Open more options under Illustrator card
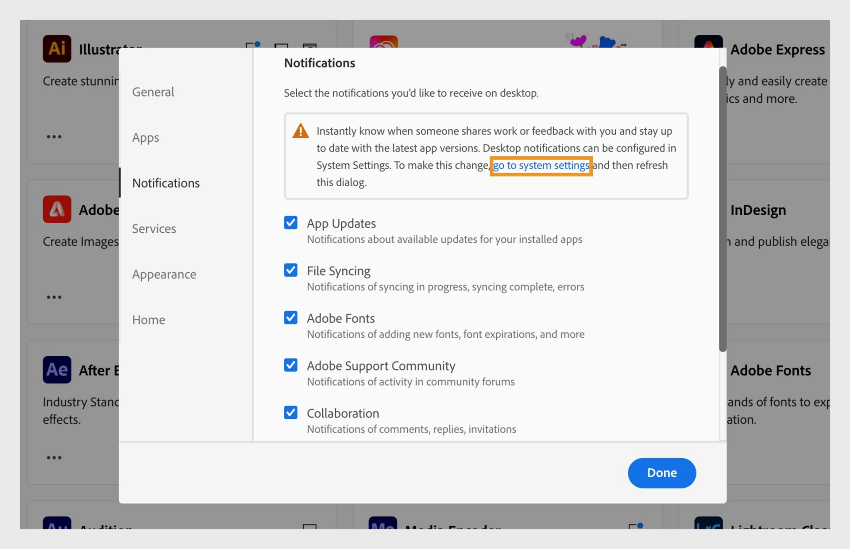 pyautogui.click(x=54, y=137)
